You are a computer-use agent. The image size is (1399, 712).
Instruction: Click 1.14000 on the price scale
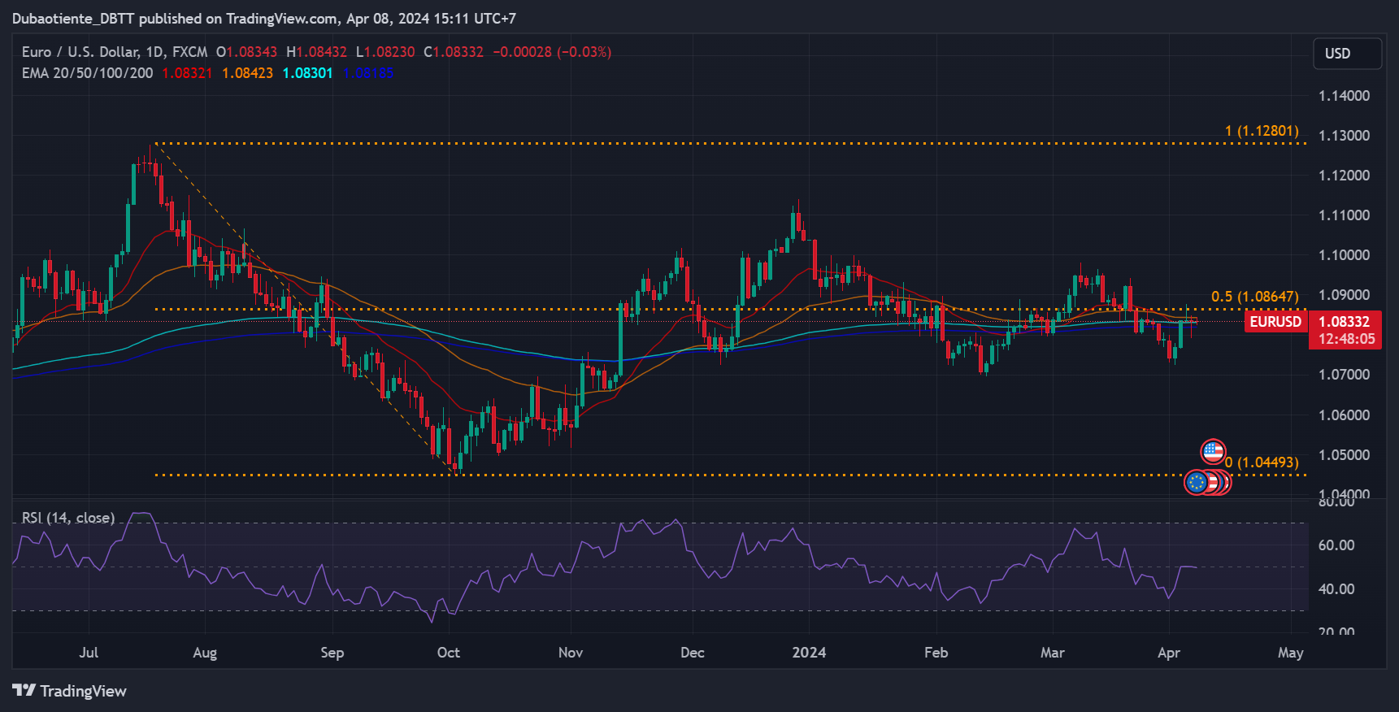[1344, 96]
